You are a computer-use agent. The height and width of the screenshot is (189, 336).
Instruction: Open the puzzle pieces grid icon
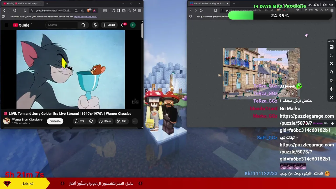click(x=332, y=81)
